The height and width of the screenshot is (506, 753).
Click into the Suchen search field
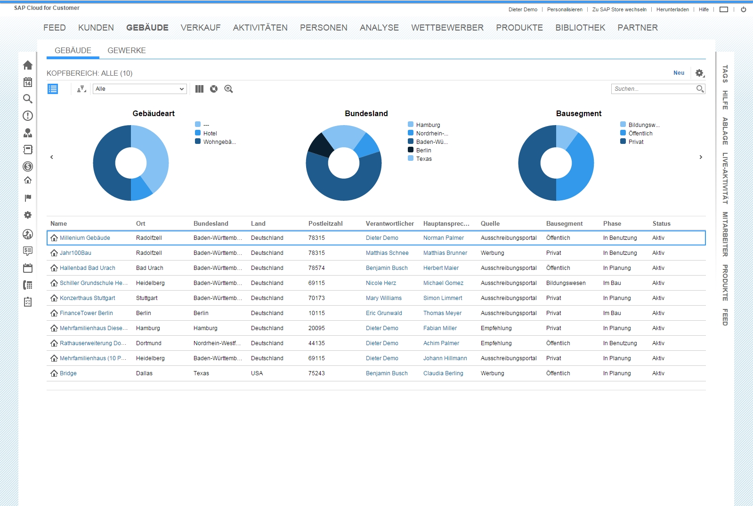653,89
